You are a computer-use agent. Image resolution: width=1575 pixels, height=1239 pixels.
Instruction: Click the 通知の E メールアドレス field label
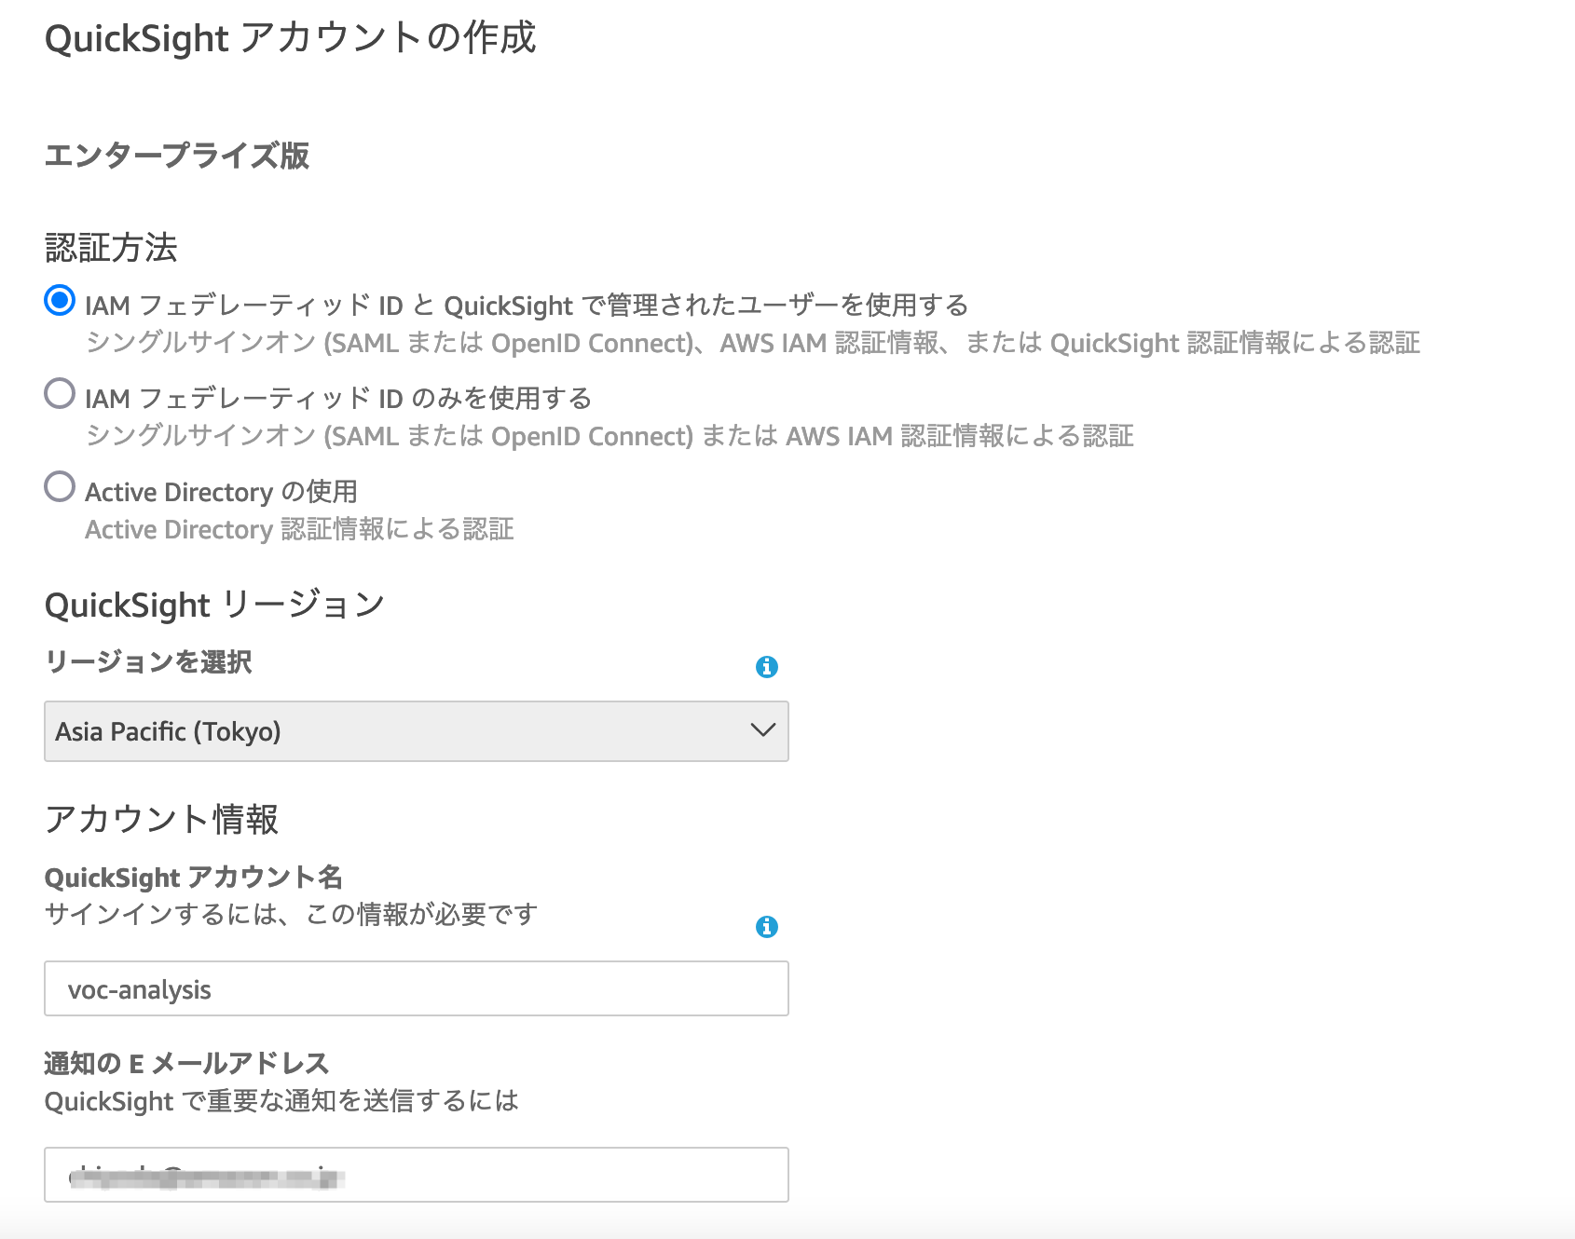pyautogui.click(x=186, y=1063)
